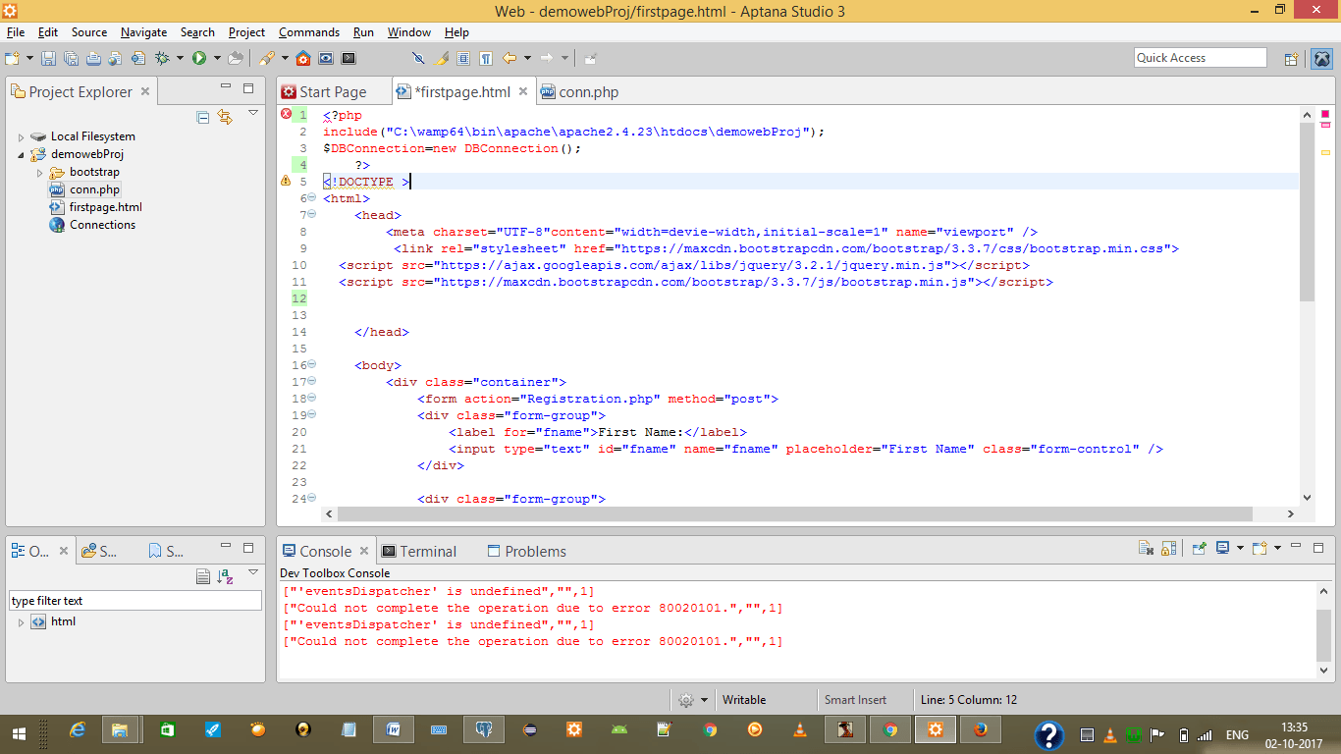Toggle Link with Editor in Project Explorer

point(225,117)
